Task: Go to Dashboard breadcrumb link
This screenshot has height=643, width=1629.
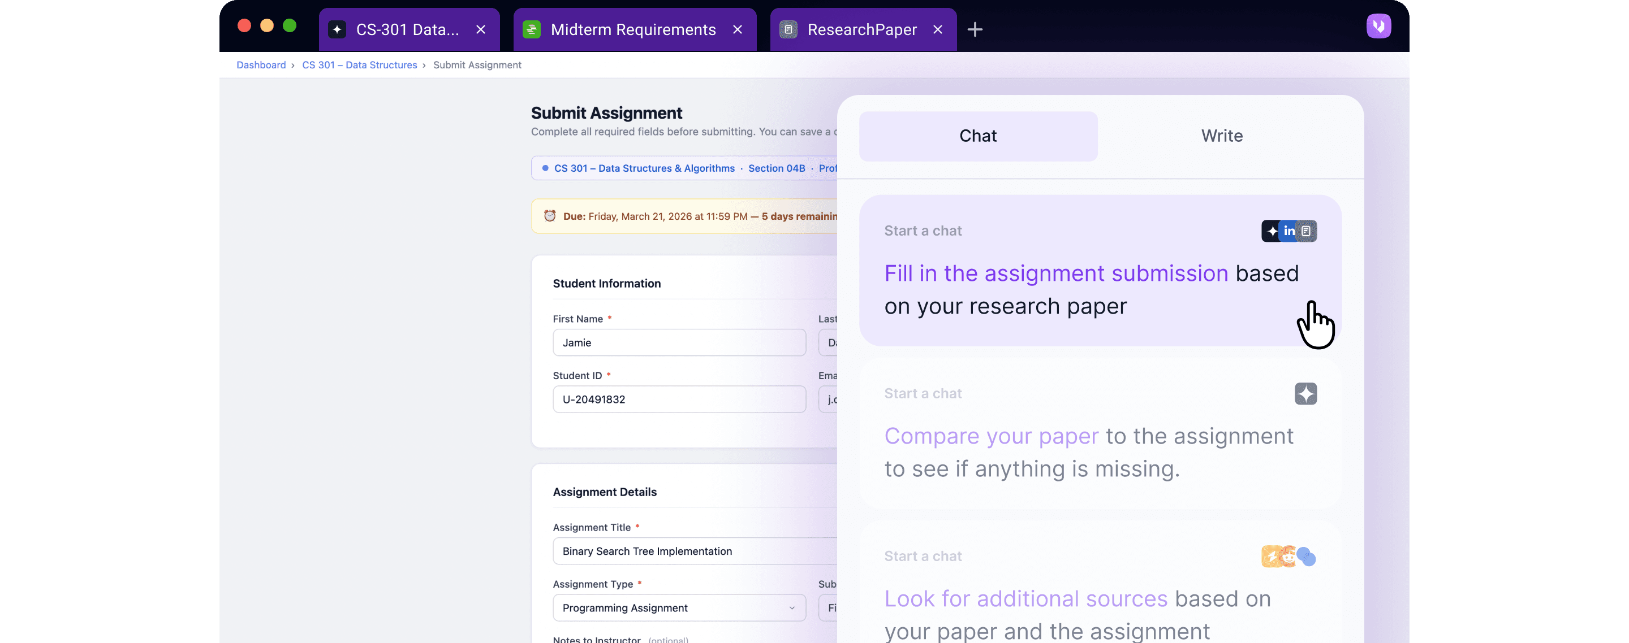Action: click(261, 65)
